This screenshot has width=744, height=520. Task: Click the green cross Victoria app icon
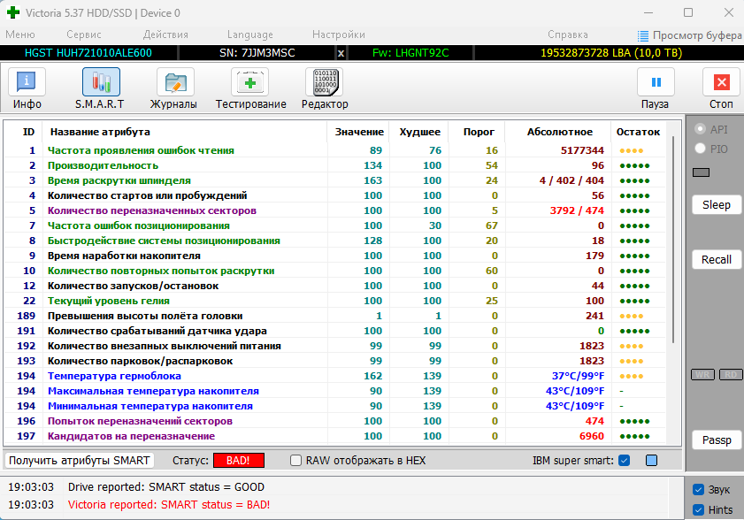coord(13,12)
